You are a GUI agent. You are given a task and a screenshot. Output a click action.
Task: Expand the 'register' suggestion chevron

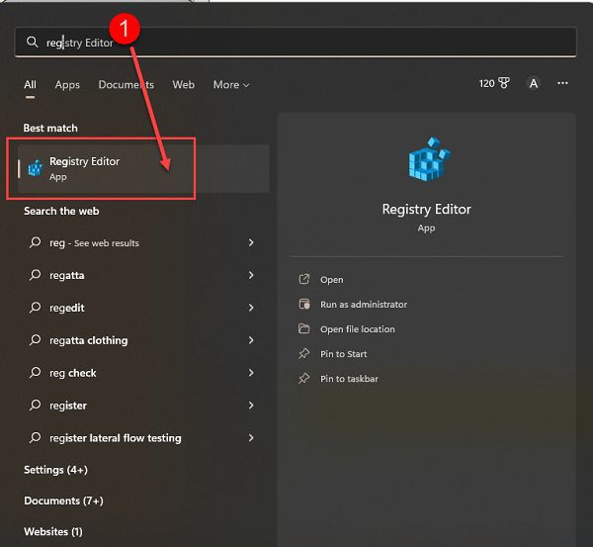tap(251, 405)
